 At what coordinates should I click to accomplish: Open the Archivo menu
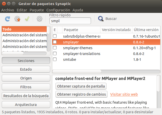[8, 10]
